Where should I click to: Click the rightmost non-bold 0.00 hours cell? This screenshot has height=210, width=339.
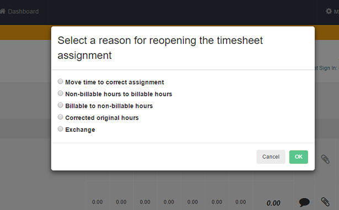click(241, 202)
